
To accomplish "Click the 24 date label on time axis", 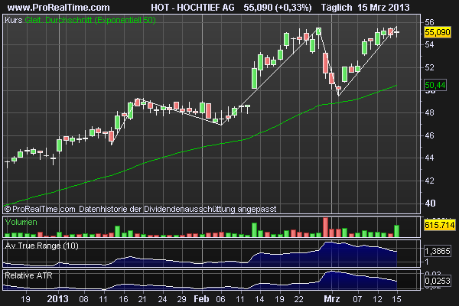I will pyautogui.click(x=162, y=299).
